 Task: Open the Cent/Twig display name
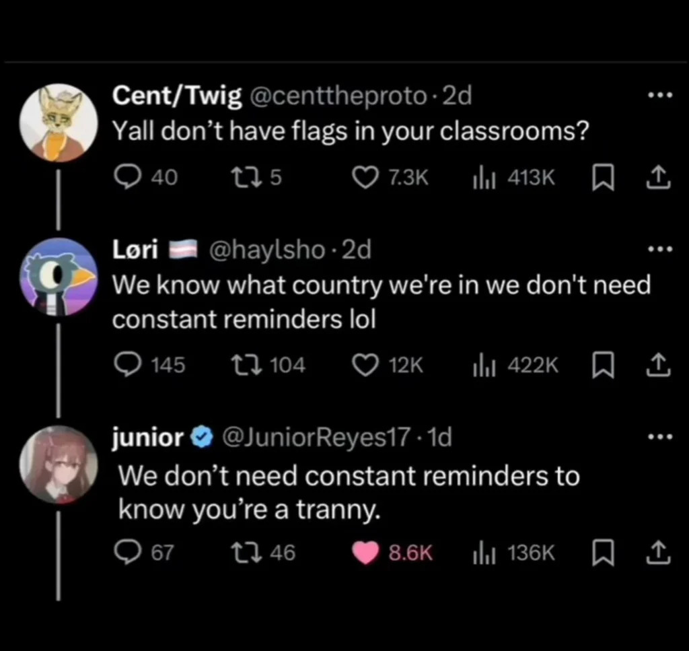click(x=176, y=96)
